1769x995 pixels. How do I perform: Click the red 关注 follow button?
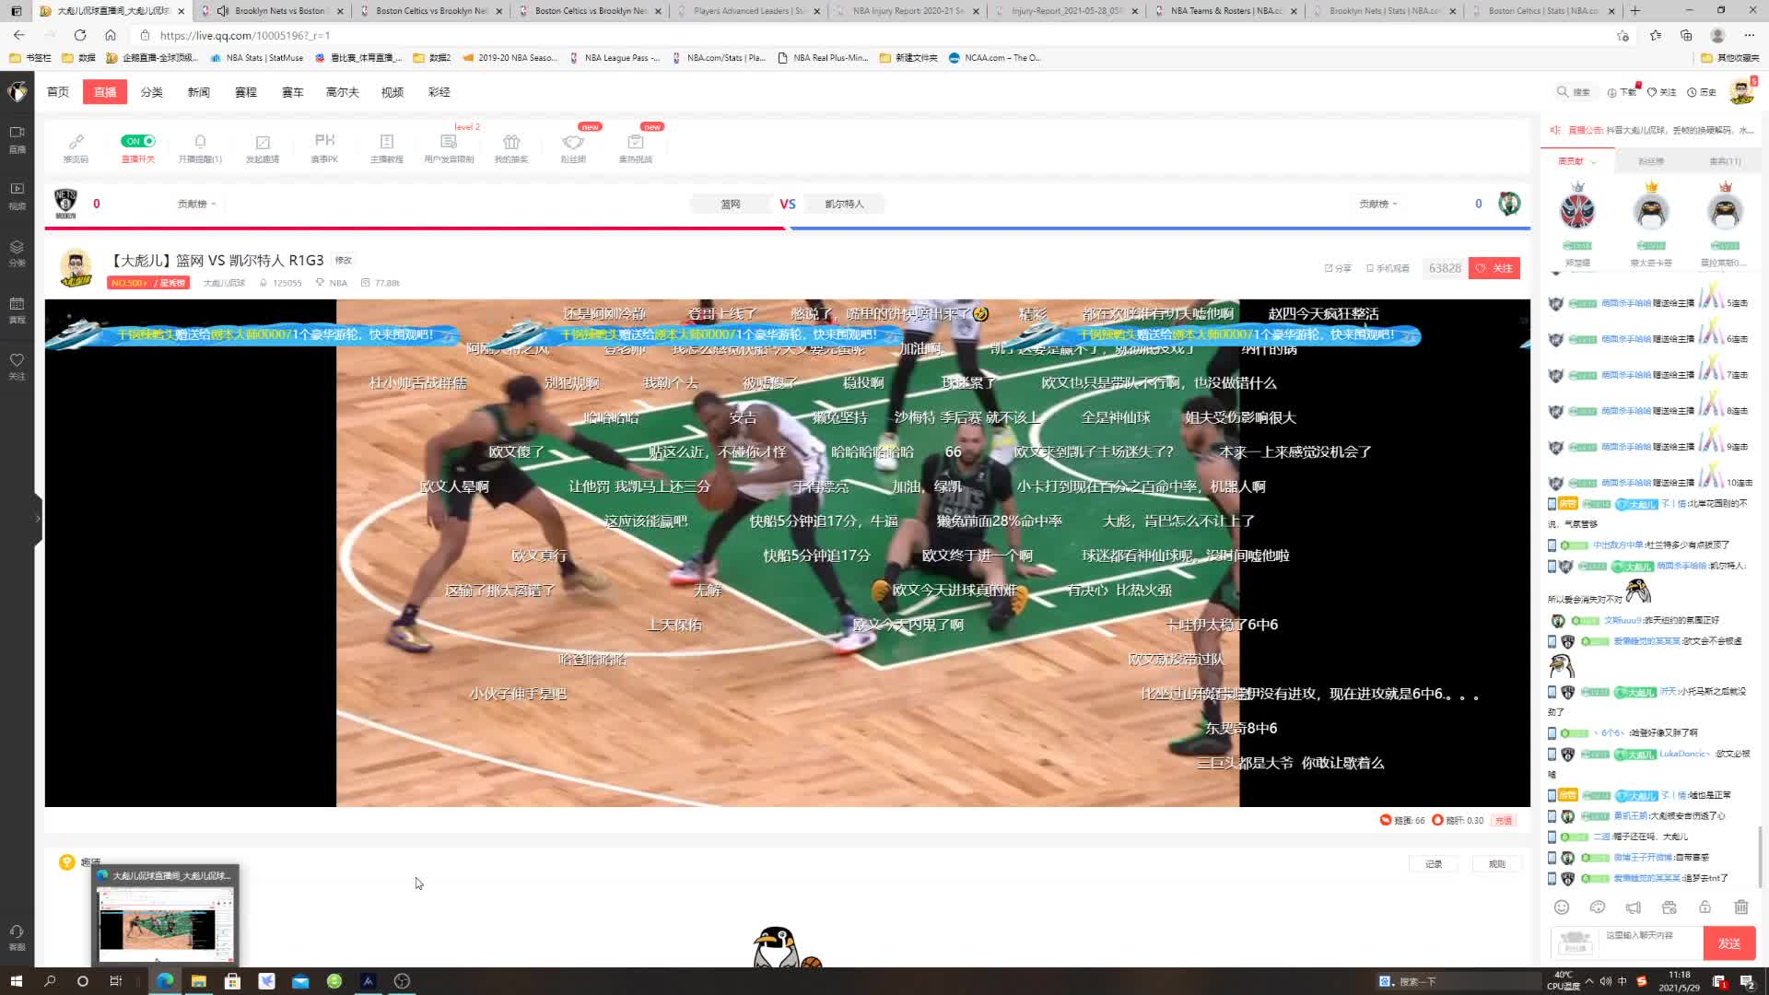click(1494, 268)
